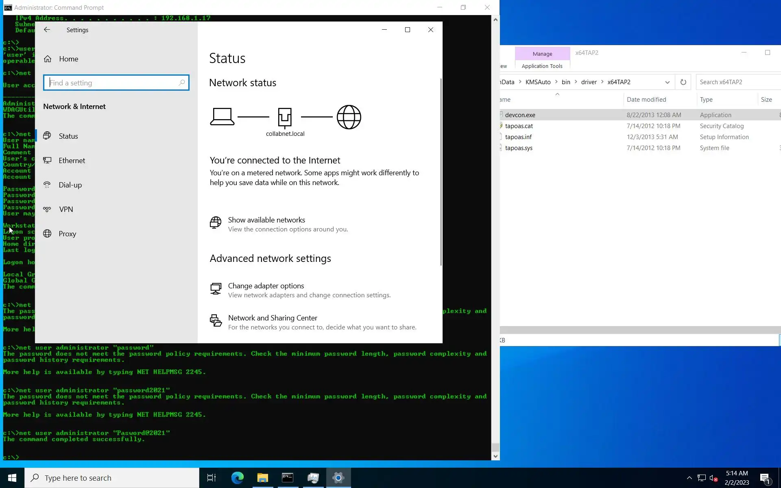Click the Task View taskbar icon
The width and height of the screenshot is (781, 488).
212,478
